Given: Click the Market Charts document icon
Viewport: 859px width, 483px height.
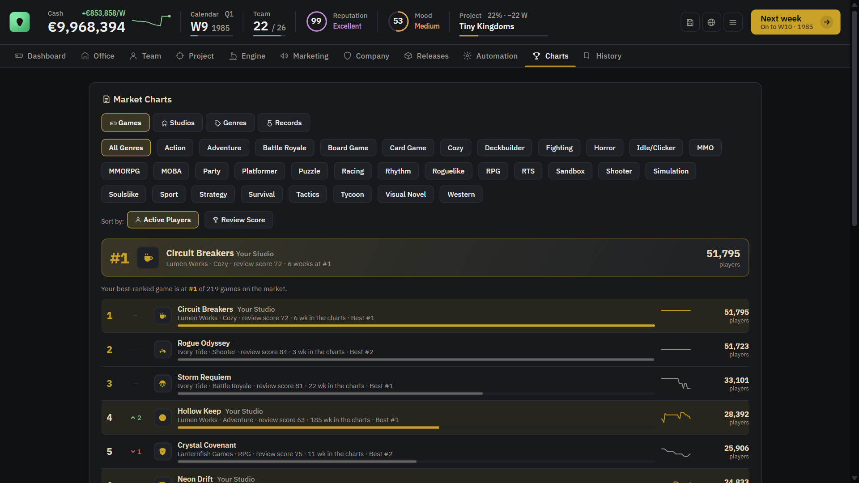Looking at the screenshot, I should 106,99.
